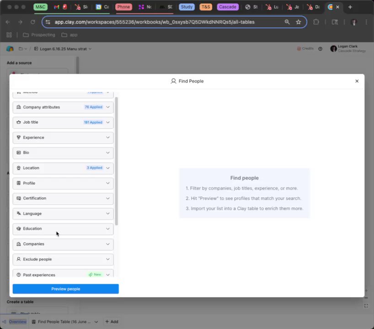Expand the Job title filter
This screenshot has height=329, width=374.
pyautogui.click(x=63, y=122)
